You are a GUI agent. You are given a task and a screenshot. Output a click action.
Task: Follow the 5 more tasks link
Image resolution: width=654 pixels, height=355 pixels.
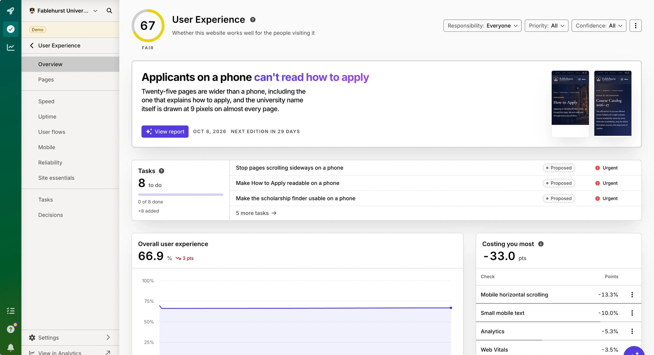[x=256, y=213]
